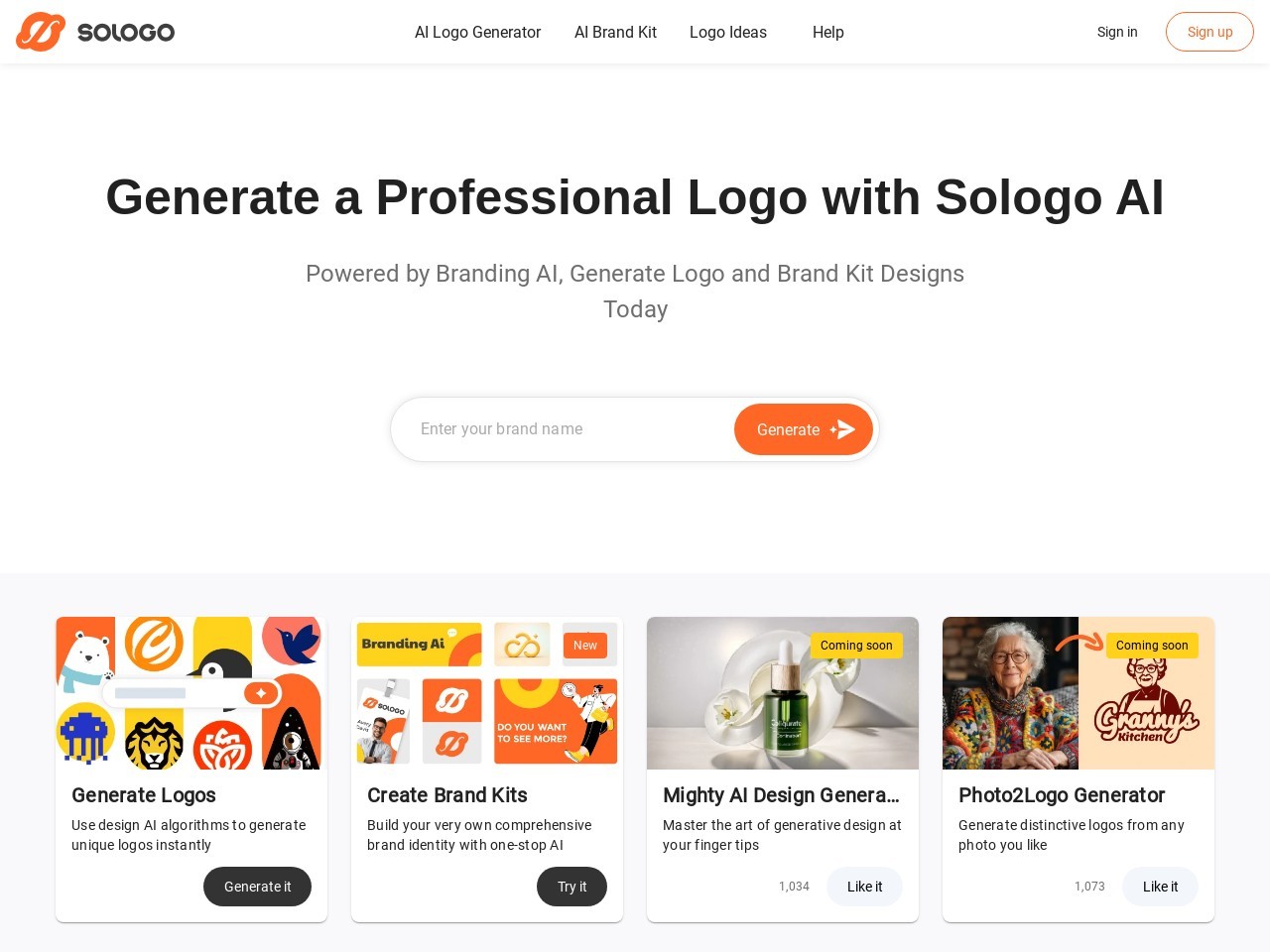
Task: Click the Sign up button
Action: 1209,32
